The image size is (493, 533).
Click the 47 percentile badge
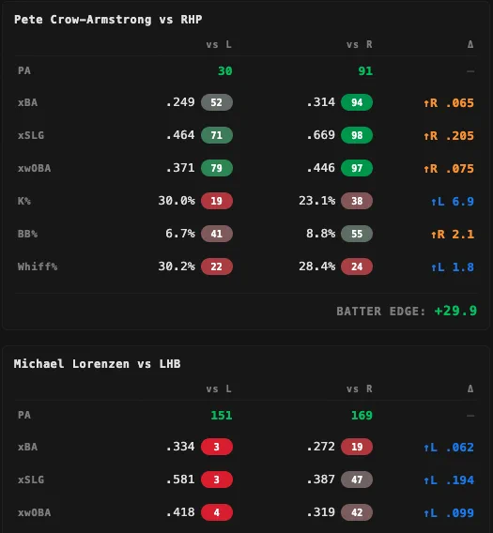357,480
